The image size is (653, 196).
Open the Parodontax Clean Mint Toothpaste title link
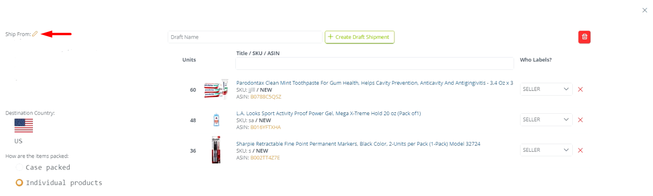(374, 83)
